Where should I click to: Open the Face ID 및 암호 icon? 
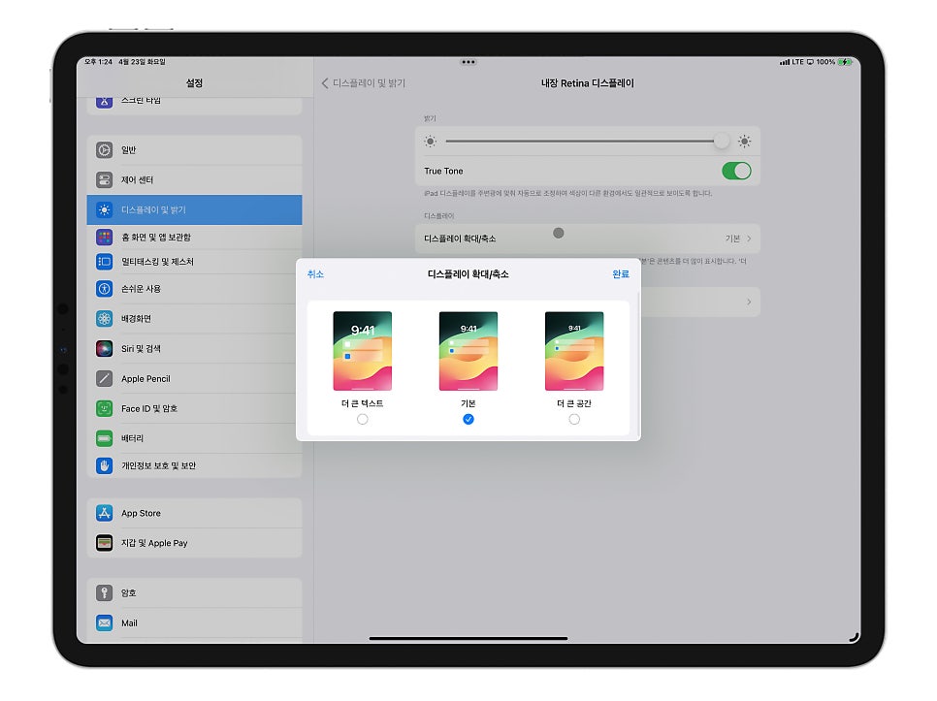point(104,408)
